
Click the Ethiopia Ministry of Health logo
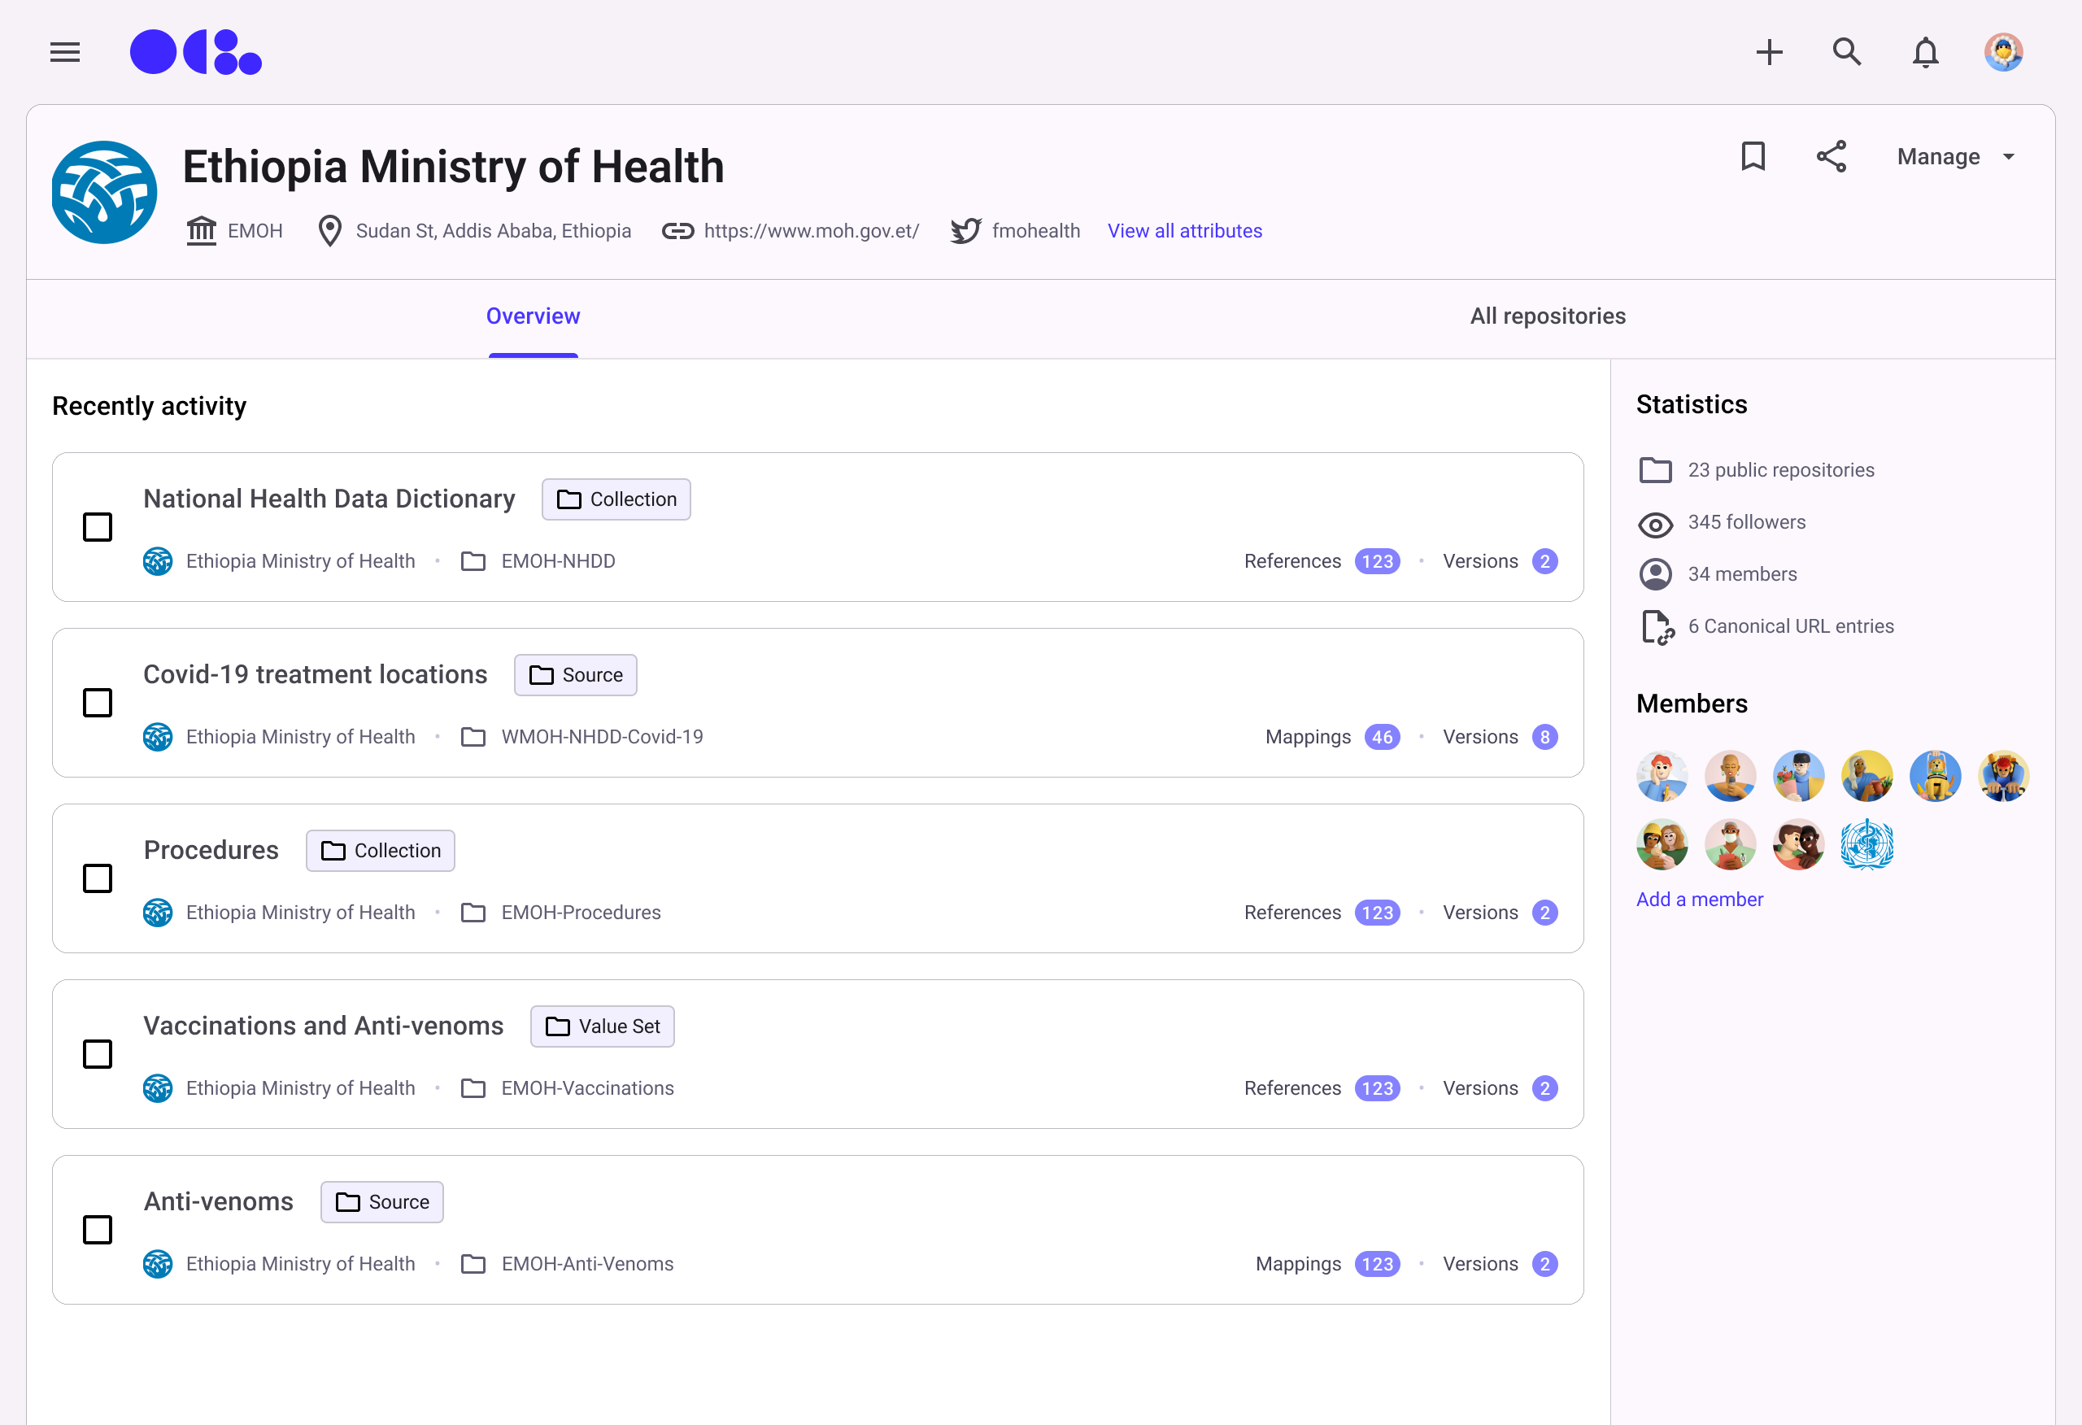[x=104, y=192]
